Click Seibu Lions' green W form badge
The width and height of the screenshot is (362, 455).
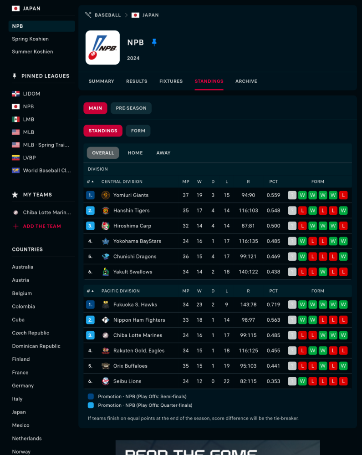[x=302, y=381]
